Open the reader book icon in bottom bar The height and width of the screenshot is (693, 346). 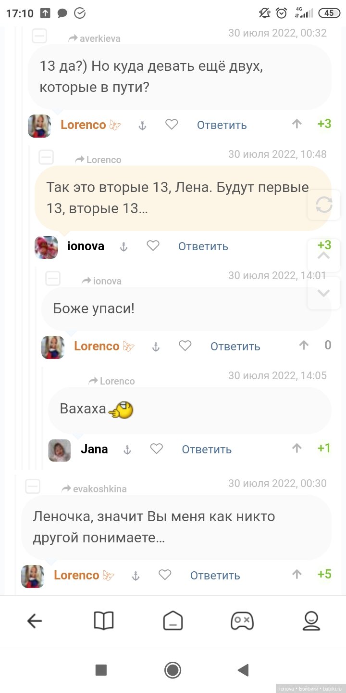click(x=104, y=621)
